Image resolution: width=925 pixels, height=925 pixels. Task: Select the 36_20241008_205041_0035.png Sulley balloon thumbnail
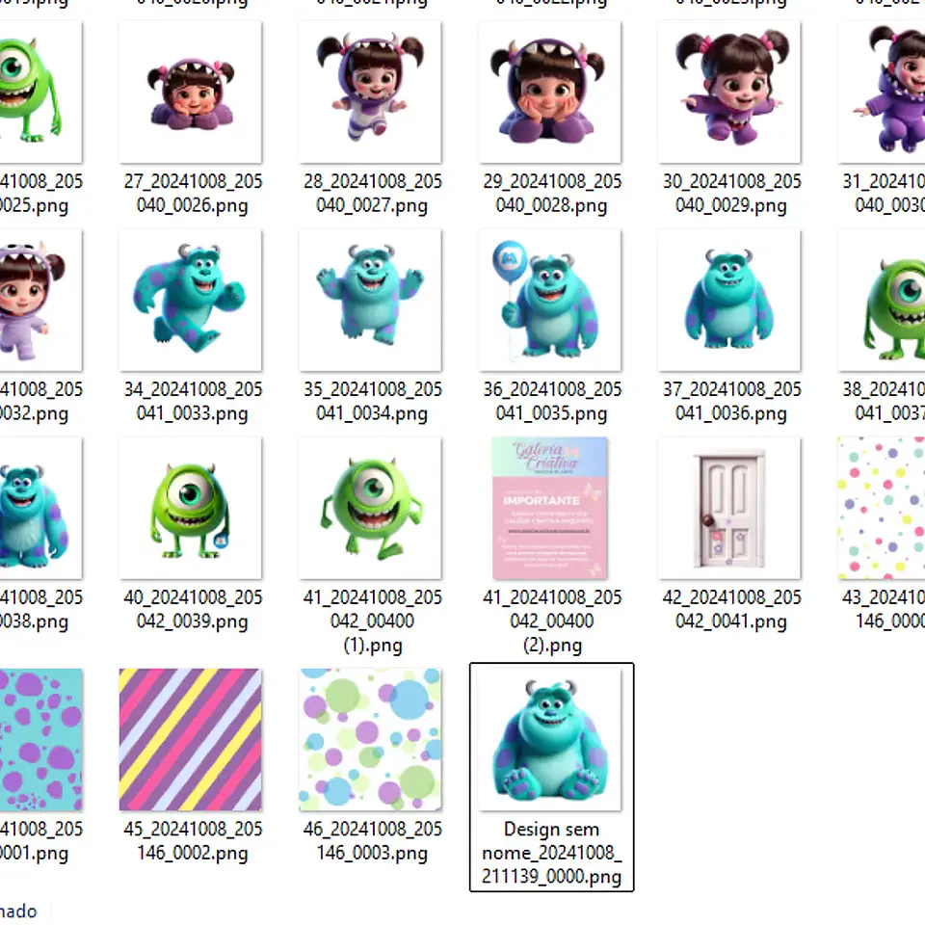550,301
